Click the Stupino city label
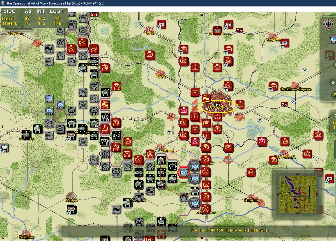Screen dimensions: 336x241 pos(251,200)
